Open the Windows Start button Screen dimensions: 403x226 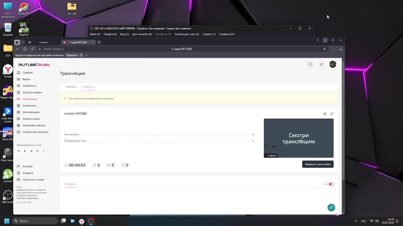click(x=7, y=221)
